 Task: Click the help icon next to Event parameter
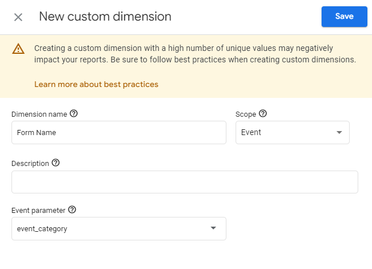(x=72, y=210)
